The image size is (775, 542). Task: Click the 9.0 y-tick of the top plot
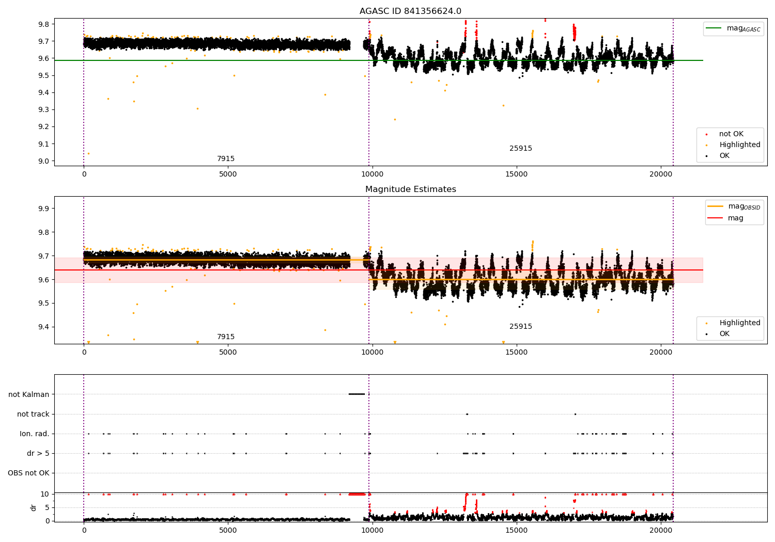point(44,161)
